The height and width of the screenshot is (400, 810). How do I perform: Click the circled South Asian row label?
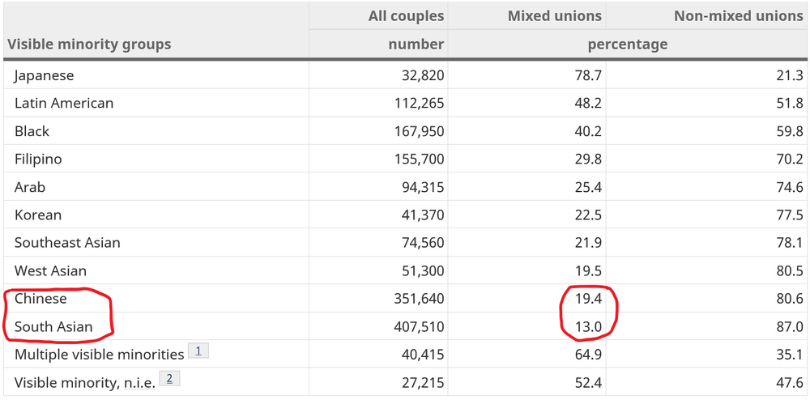click(53, 326)
